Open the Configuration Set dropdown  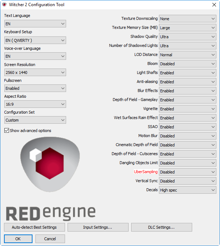tap(35, 120)
